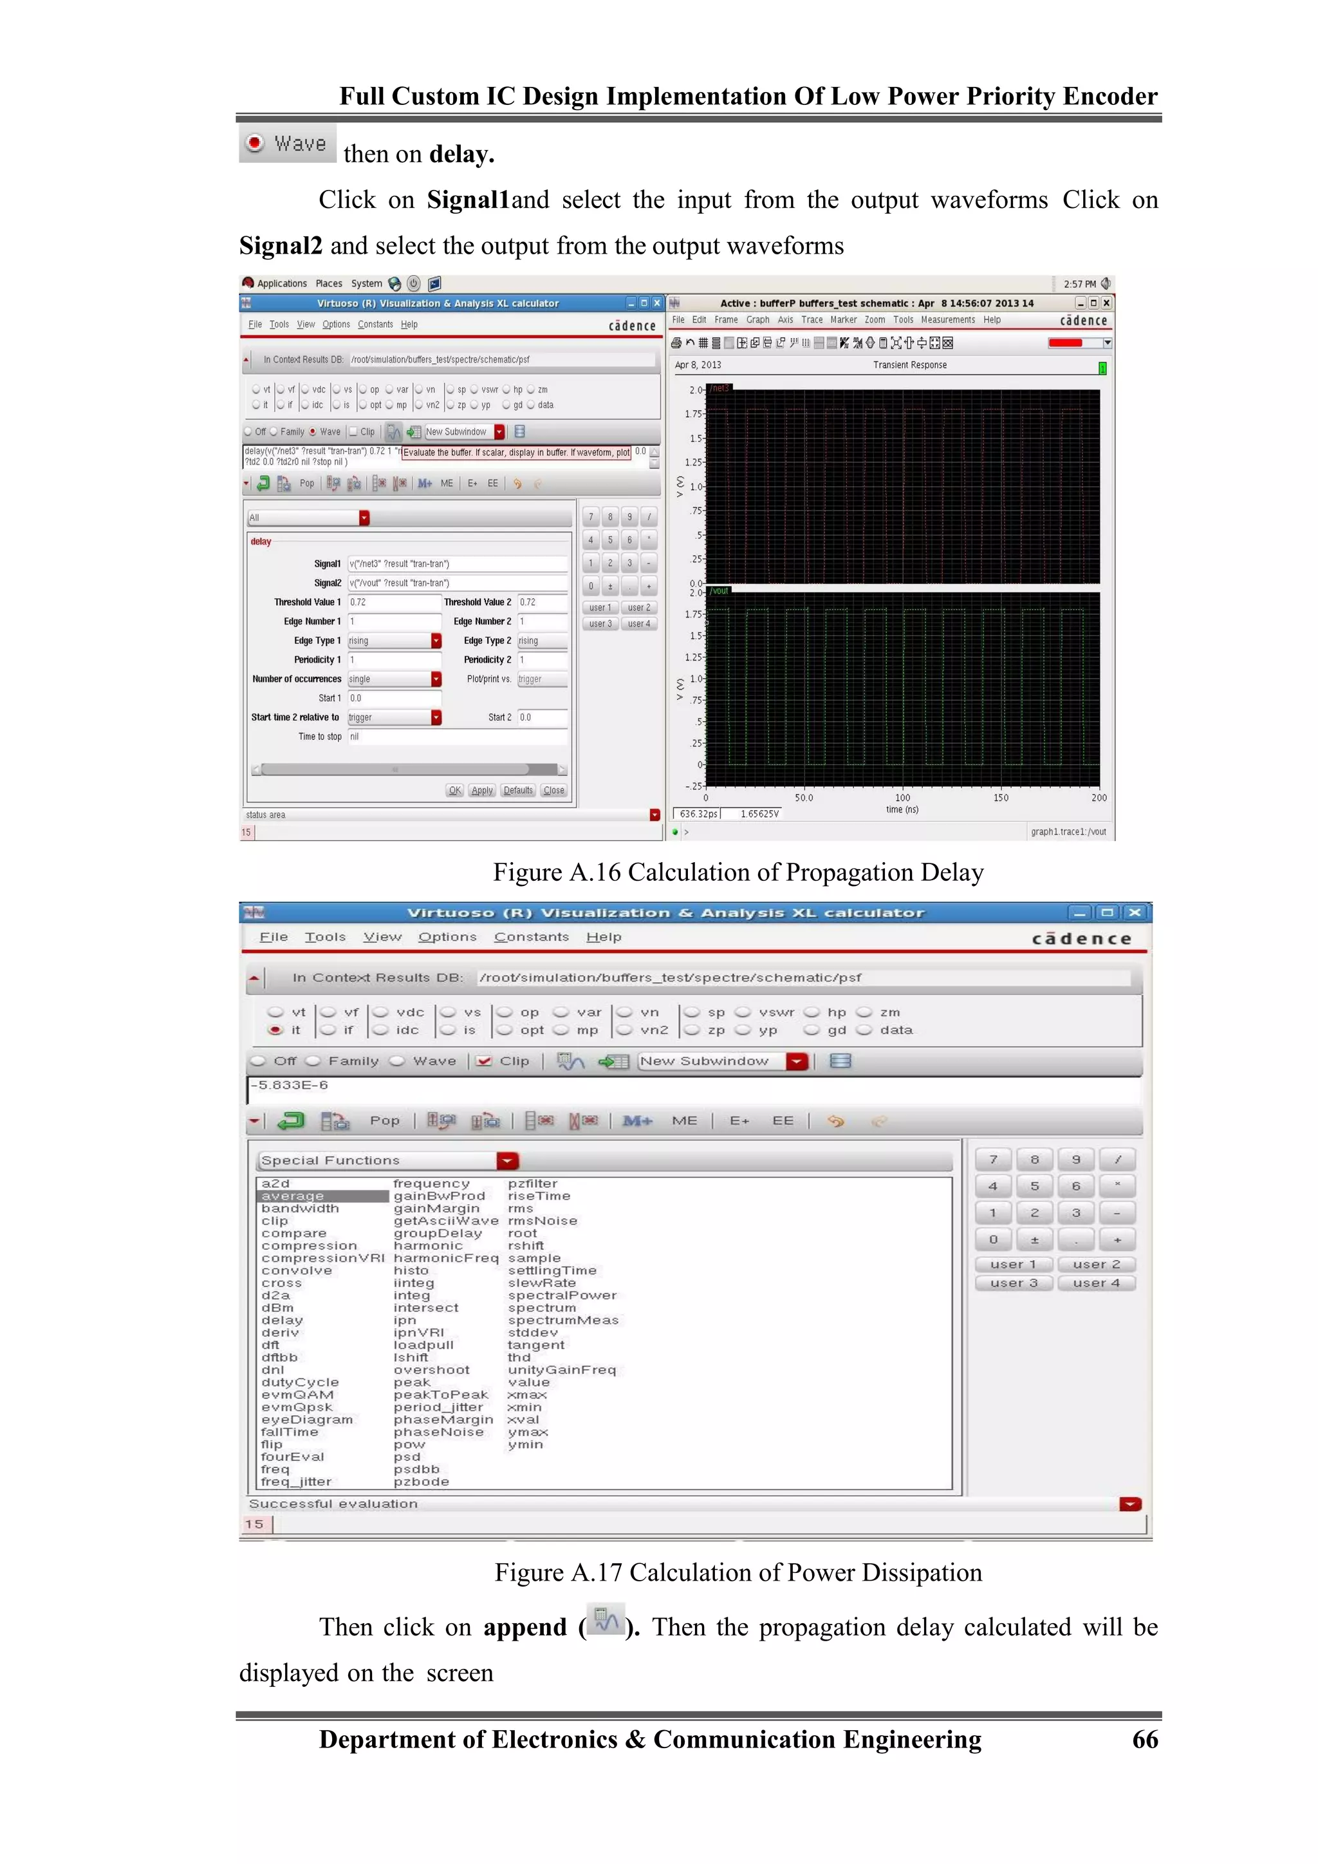The width and height of the screenshot is (1318, 1864).
Task: Click clear-buffer icon left of M+ in Figure A.17
Action: click(584, 1121)
